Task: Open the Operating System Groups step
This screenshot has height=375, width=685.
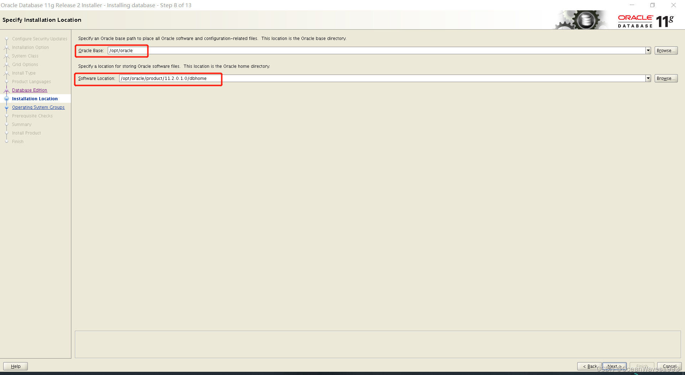Action: 38,107
